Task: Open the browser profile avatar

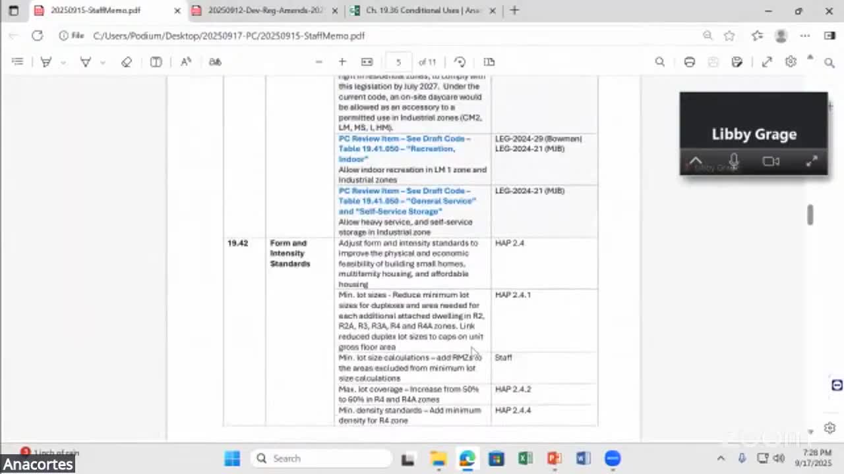Action: pyautogui.click(x=781, y=36)
